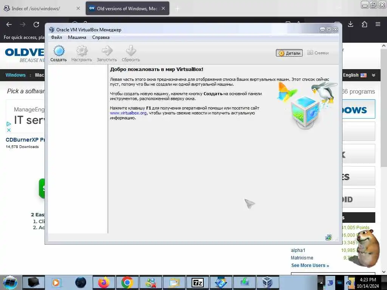Open the 7-Zip taskbar icon
The width and height of the screenshot is (387, 290).
(x=197, y=282)
